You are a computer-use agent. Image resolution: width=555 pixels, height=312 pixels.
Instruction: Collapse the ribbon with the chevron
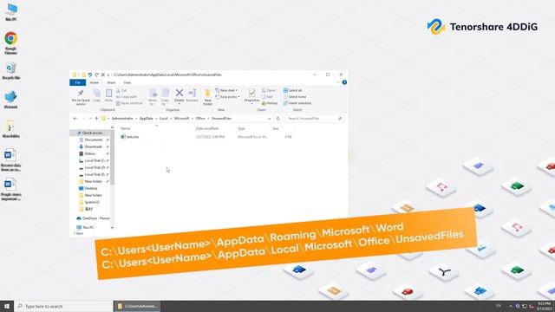337,82
